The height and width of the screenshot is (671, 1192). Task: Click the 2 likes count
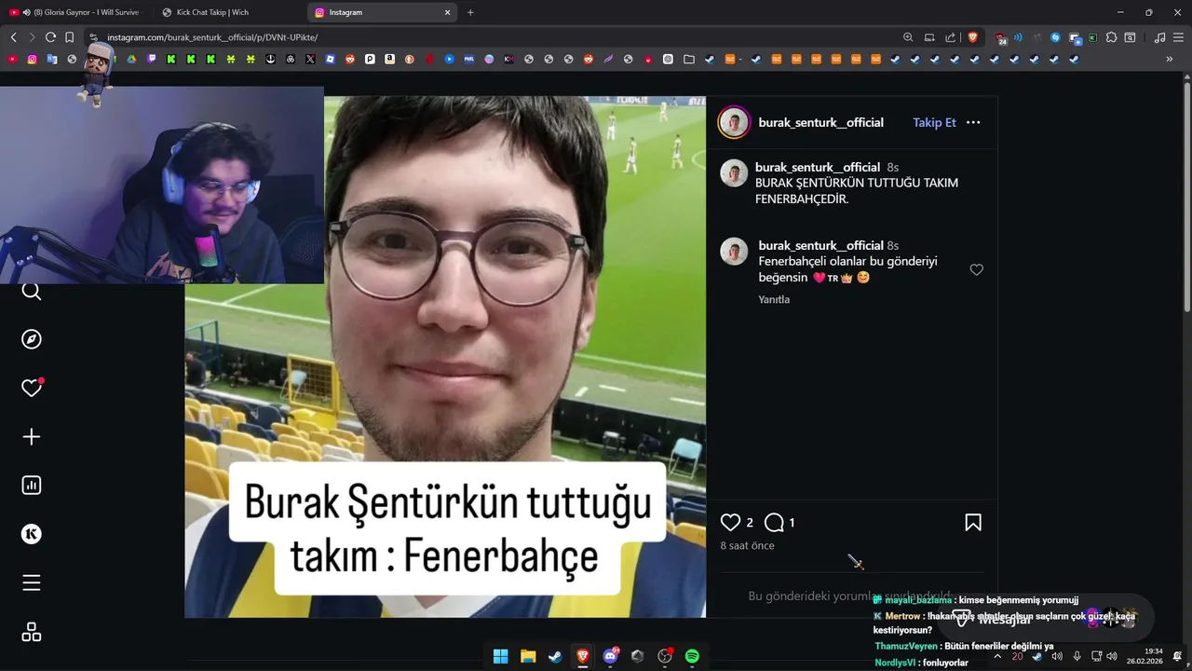[x=750, y=523]
